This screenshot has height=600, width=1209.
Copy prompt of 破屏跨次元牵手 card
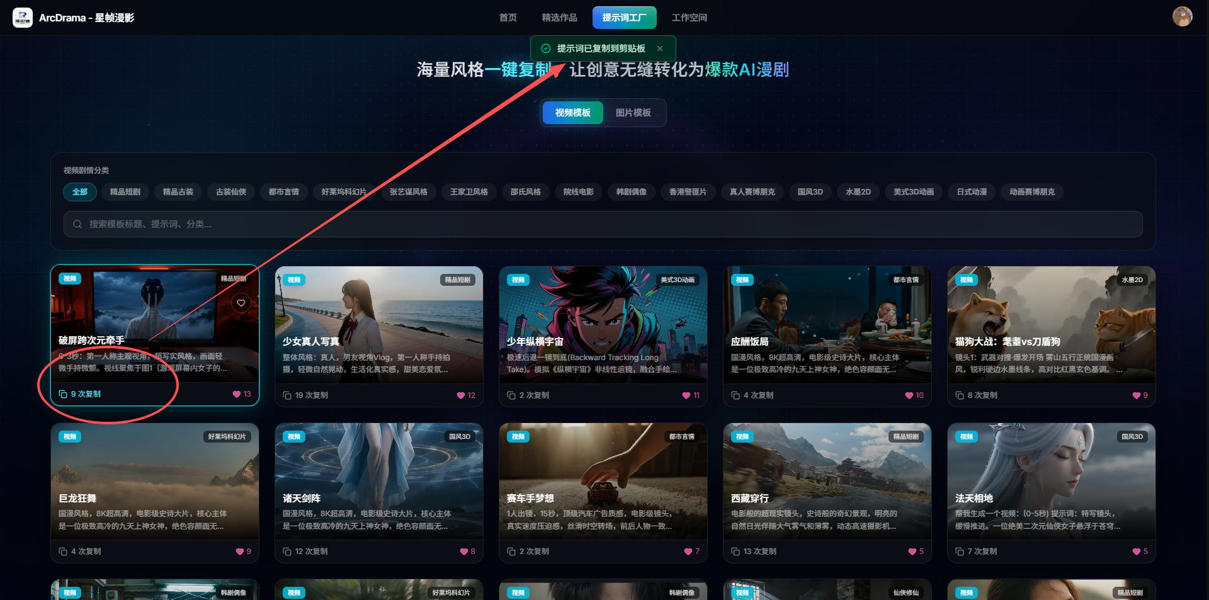80,394
